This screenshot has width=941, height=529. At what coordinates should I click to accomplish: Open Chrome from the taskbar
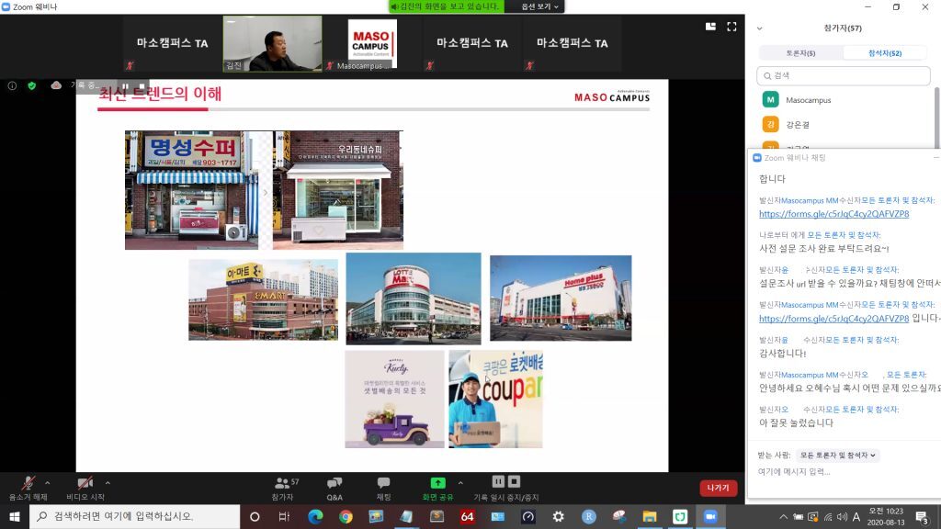[x=346, y=517]
